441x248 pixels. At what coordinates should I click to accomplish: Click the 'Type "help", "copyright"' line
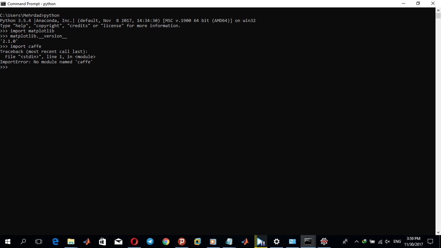[90, 26]
